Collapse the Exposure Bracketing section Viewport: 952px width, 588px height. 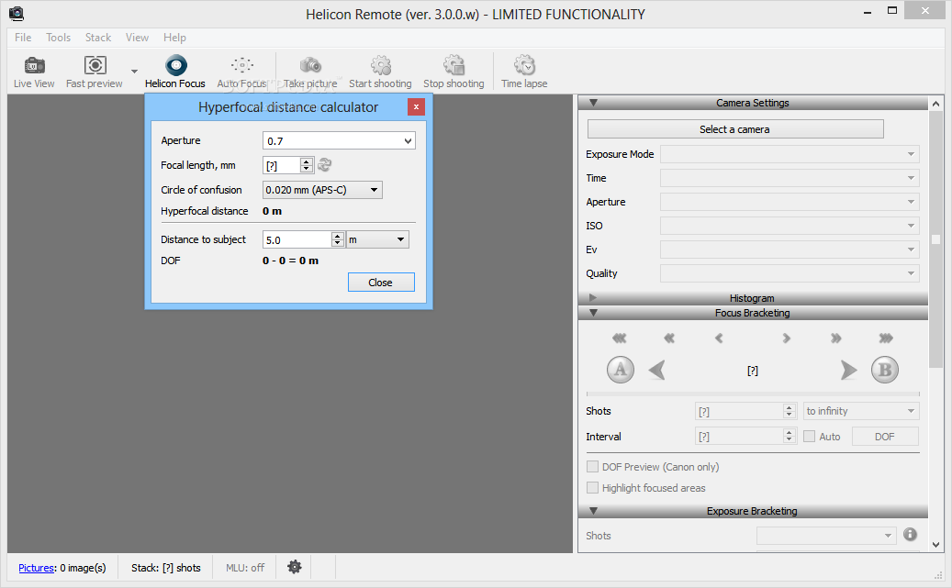[593, 510]
